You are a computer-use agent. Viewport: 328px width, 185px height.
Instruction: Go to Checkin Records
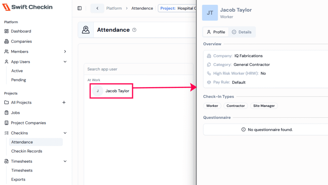point(27,151)
